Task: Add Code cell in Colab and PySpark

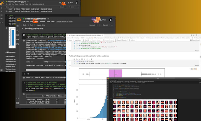Action: click(x=24, y=25)
